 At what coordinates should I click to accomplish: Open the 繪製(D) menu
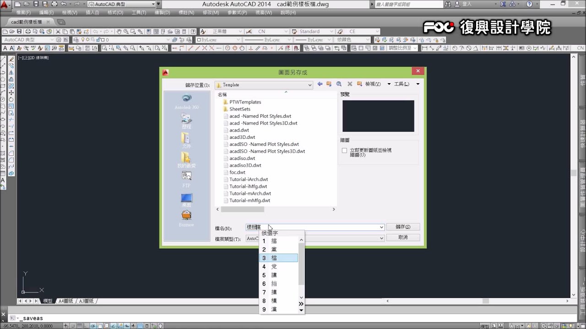pyautogui.click(x=163, y=13)
